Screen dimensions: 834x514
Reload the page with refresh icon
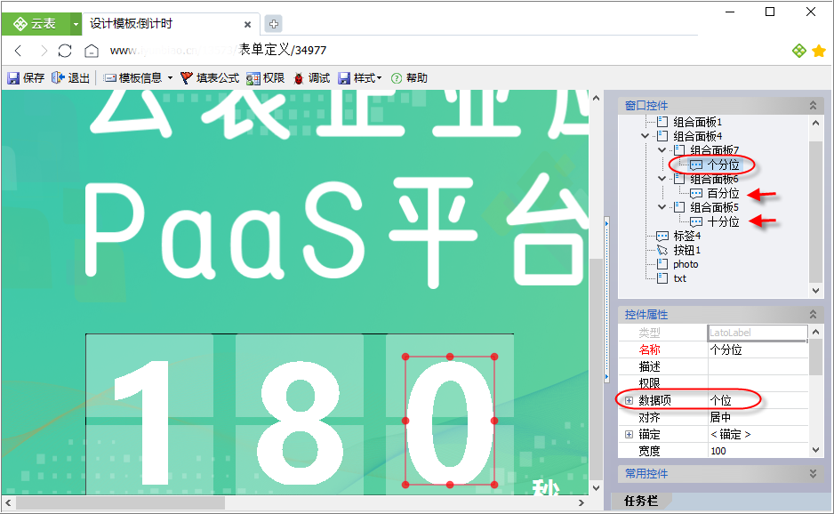coord(65,51)
